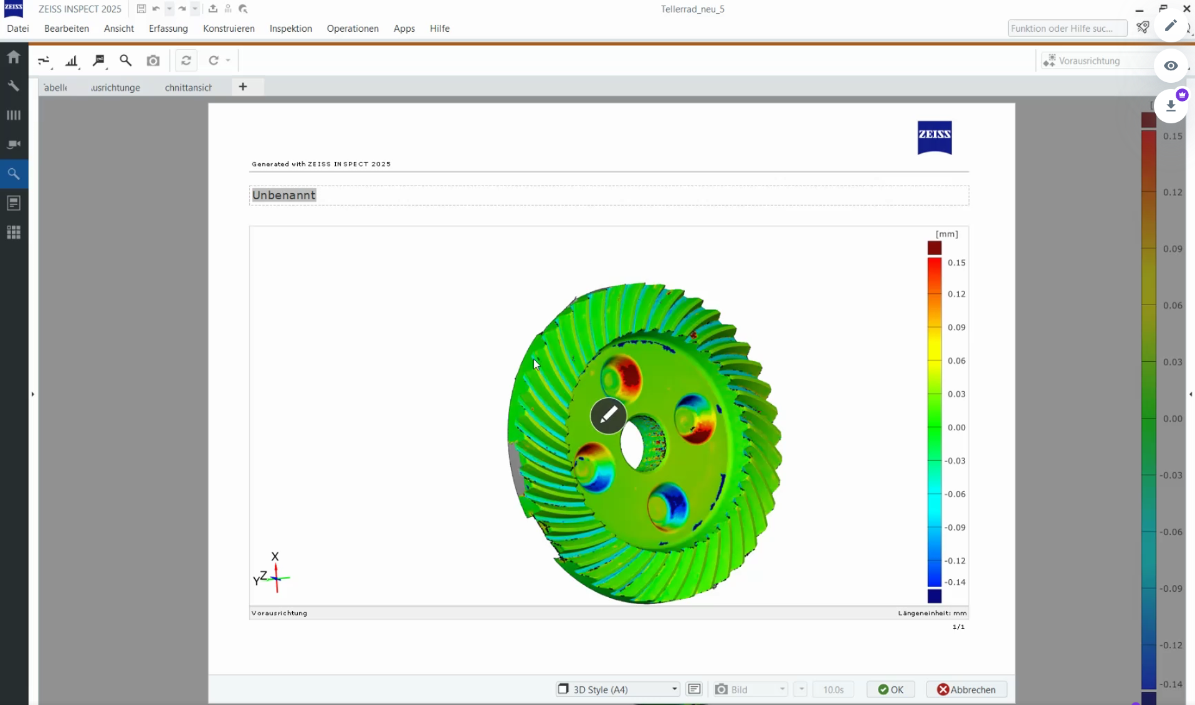Viewport: 1195px width, 705px height.
Task: Collapse left panel with small arrow handle
Action: 33,394
